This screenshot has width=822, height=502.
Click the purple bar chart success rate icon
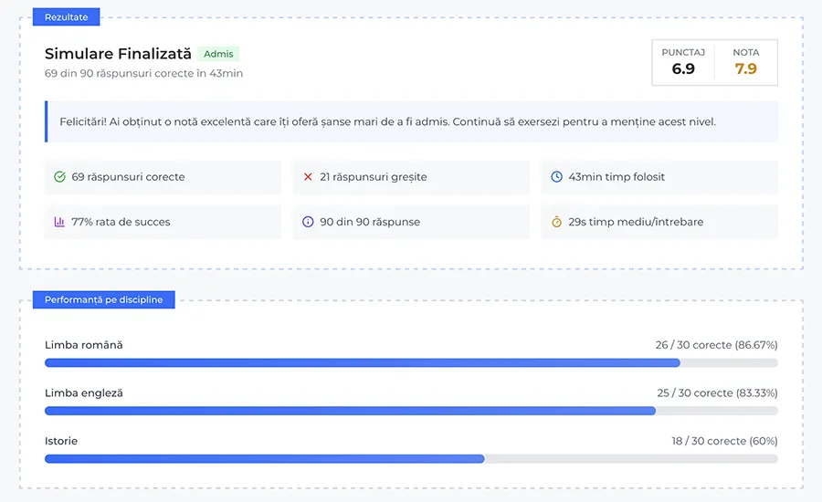pos(59,222)
